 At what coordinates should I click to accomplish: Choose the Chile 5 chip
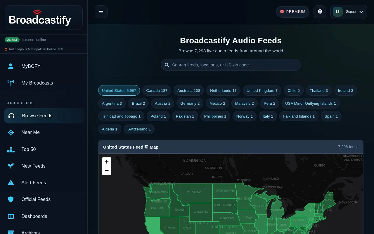[294, 90]
